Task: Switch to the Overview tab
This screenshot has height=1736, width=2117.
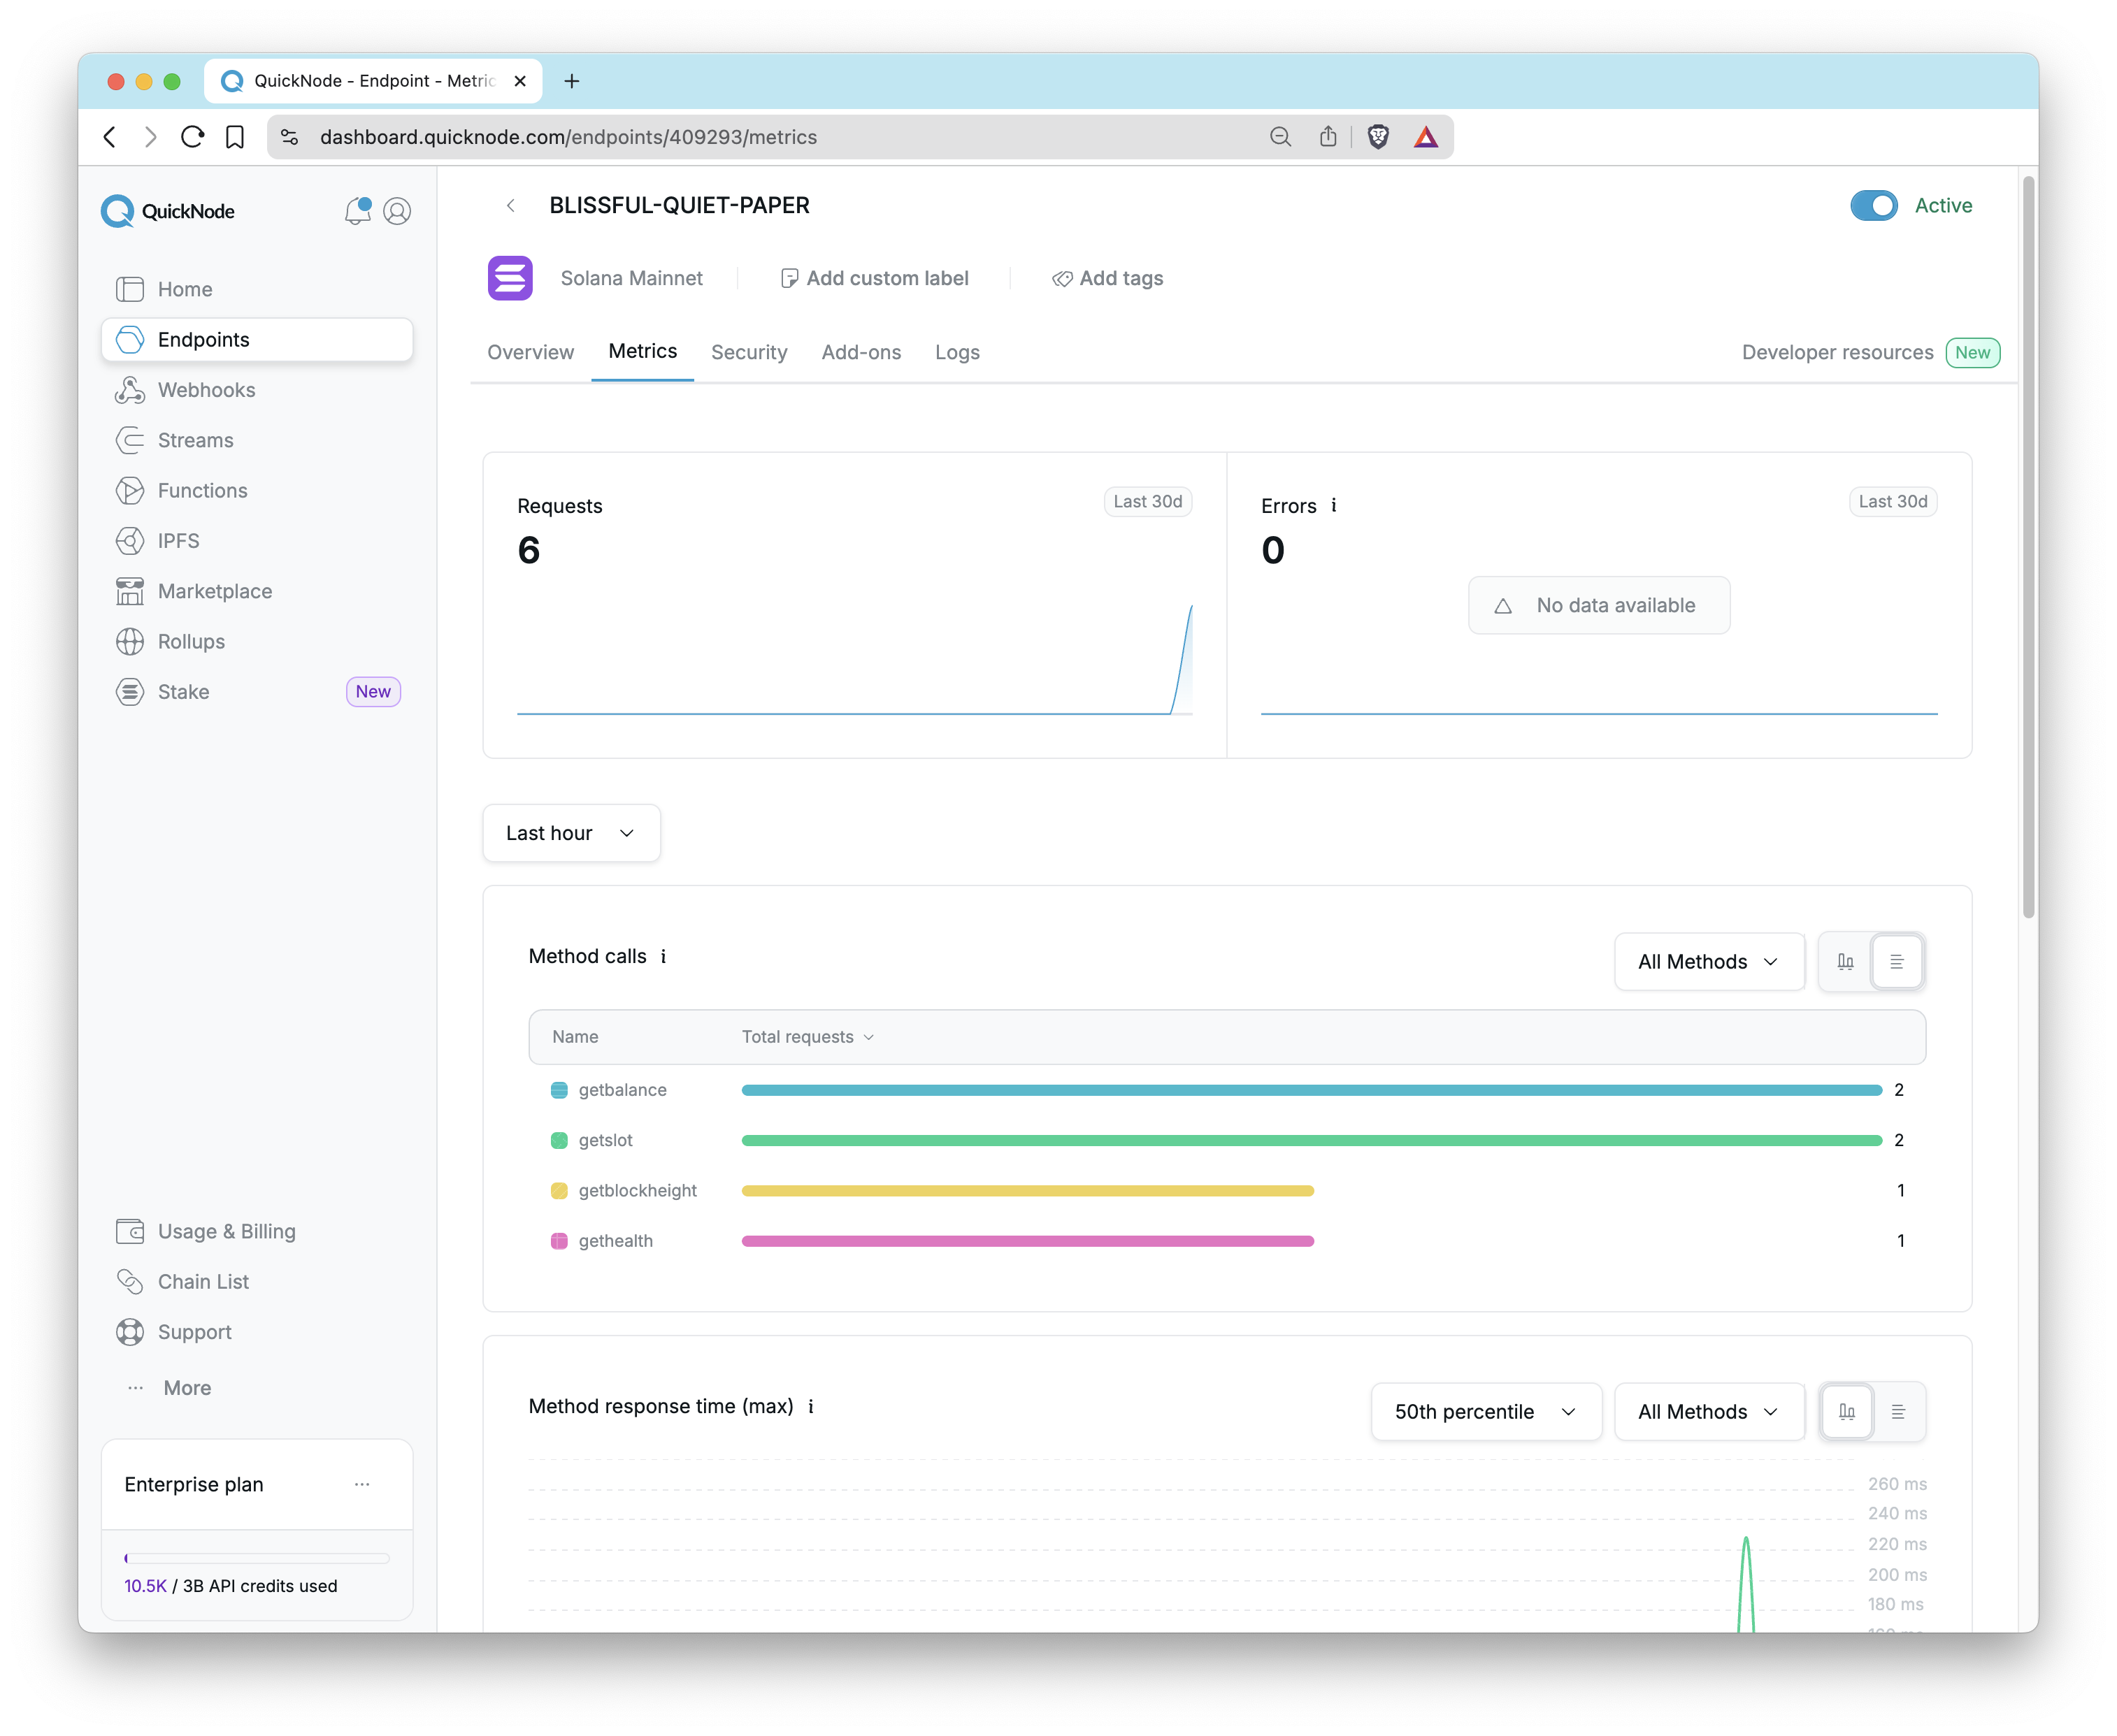Action: pos(530,352)
